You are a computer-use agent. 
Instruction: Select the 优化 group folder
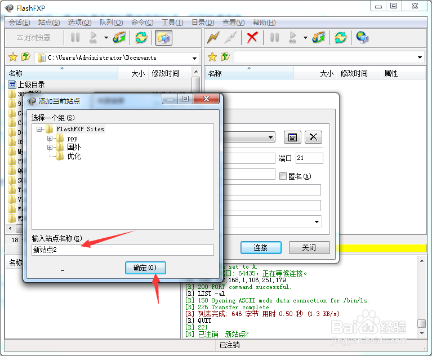(x=74, y=156)
